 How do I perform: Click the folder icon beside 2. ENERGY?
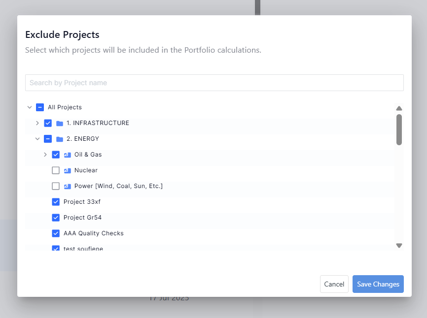60,139
